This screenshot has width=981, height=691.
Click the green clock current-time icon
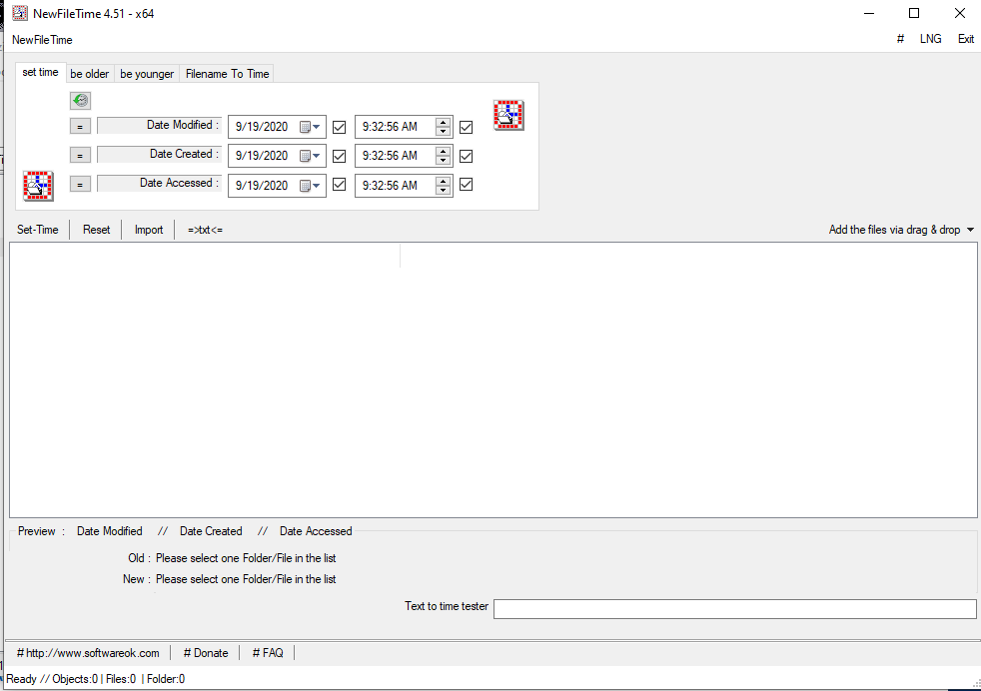tap(80, 100)
